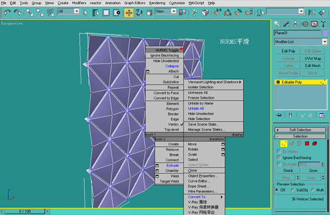Click the Undo arrow icon

click(x=8, y=12)
